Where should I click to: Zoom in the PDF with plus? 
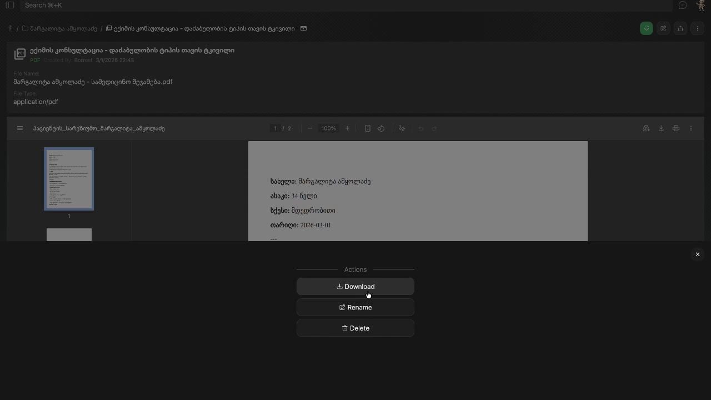coord(348,128)
